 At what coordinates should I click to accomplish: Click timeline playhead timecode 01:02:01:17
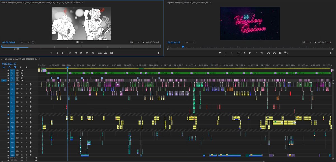pos(9,64)
